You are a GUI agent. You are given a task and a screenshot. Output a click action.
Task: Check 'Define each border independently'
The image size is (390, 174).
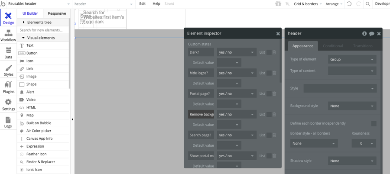[x=374, y=123]
